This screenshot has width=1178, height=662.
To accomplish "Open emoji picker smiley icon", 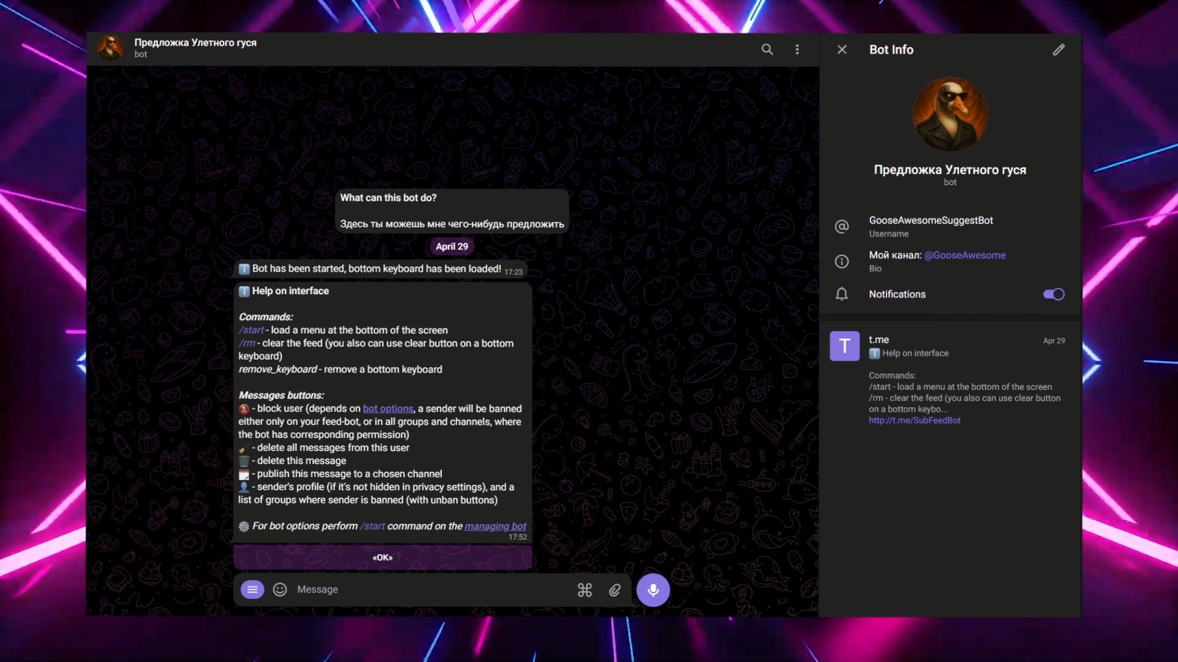I will click(x=280, y=590).
